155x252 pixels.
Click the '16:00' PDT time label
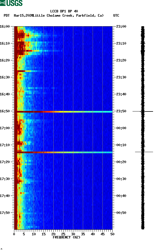click(x=5, y=27)
